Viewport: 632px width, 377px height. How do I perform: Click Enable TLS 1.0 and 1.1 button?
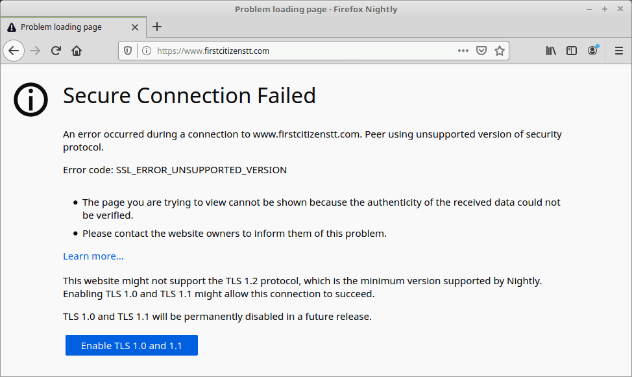coord(132,346)
